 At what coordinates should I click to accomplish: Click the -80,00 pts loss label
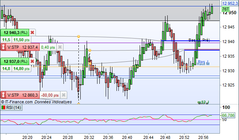tap(50, 95)
